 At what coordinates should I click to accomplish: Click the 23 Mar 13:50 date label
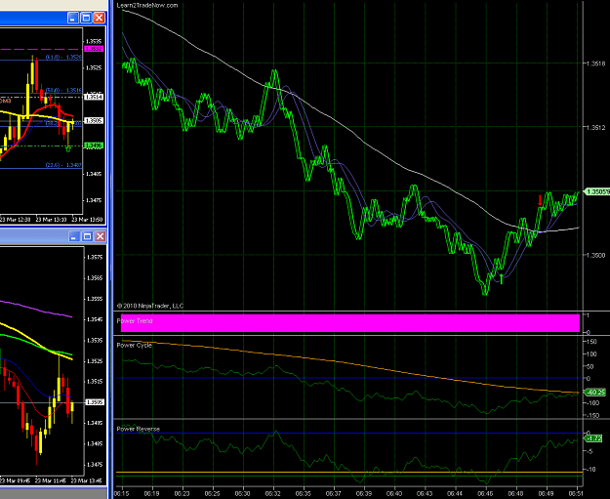coord(88,220)
